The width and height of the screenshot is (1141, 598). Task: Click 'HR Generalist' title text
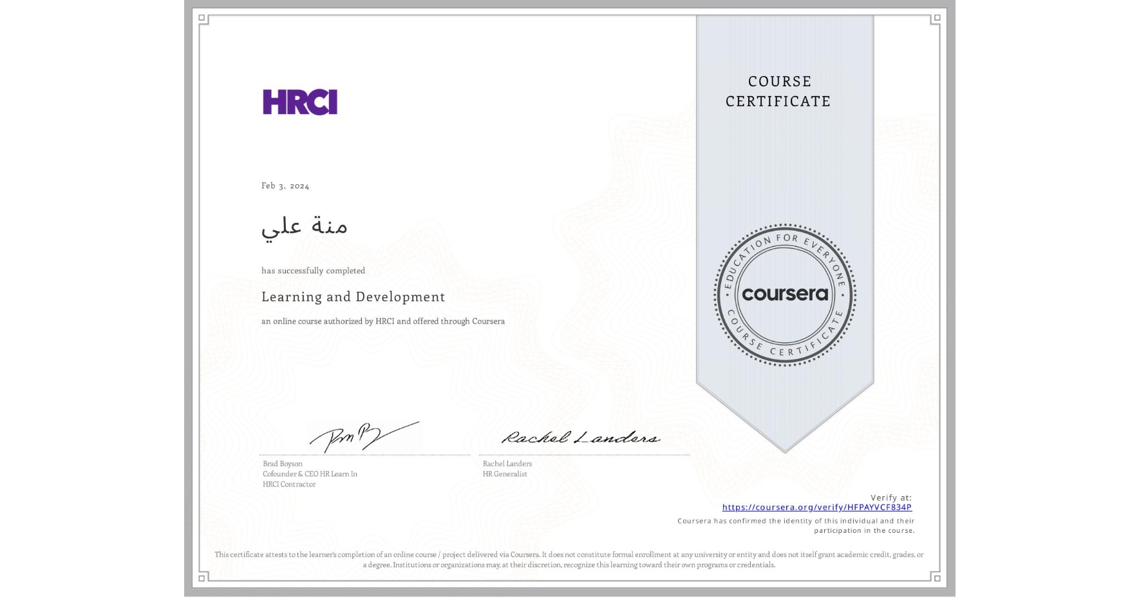click(x=505, y=474)
